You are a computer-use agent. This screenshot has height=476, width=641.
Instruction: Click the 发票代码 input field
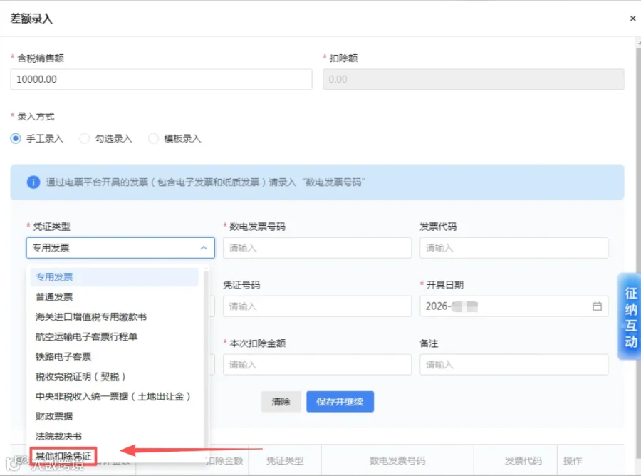point(514,248)
